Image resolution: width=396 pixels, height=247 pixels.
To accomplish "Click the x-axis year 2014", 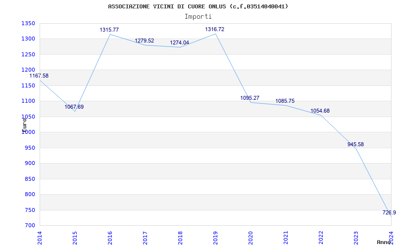I will [40, 238].
